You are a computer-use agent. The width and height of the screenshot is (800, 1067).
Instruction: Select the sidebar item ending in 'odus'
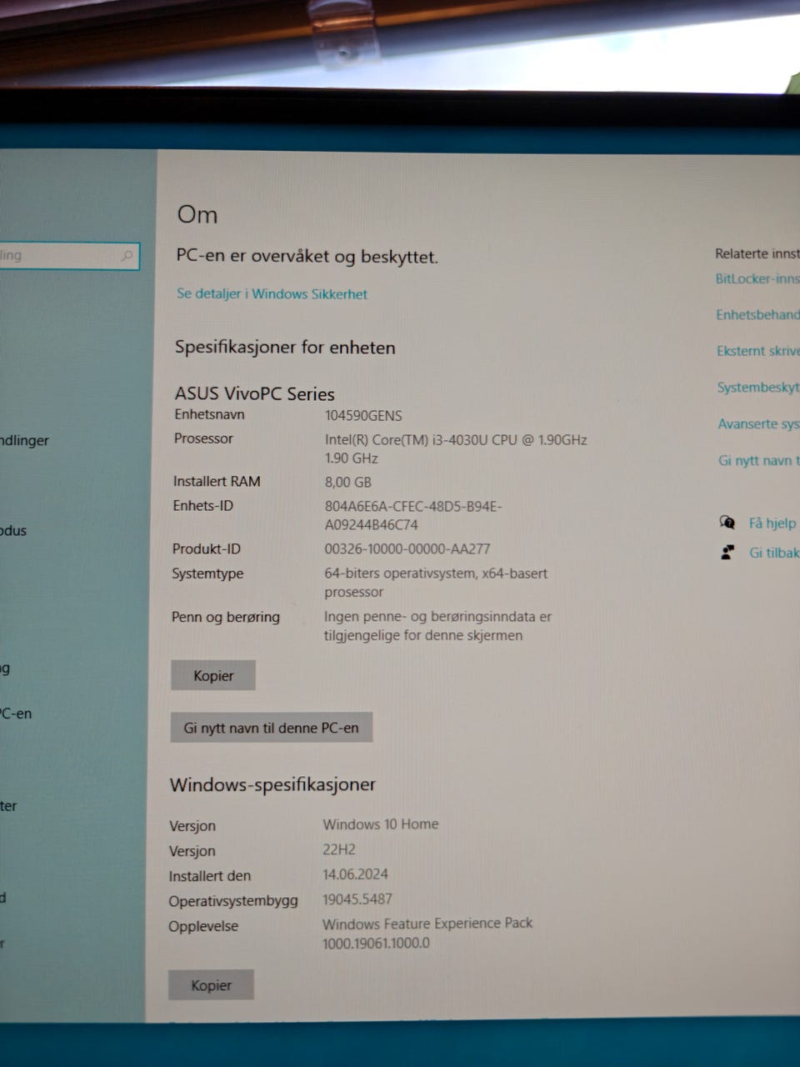pyautogui.click(x=13, y=530)
